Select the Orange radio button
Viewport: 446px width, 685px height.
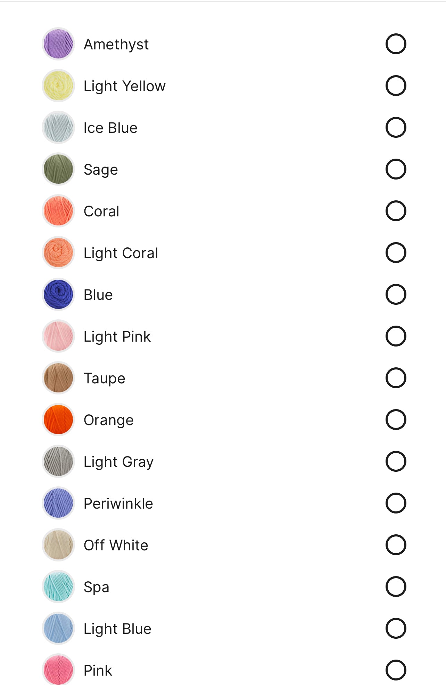click(x=396, y=420)
